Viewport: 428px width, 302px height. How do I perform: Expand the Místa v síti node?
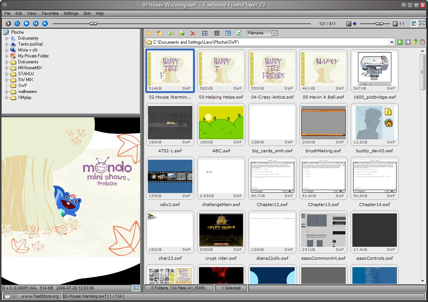pyautogui.click(x=7, y=50)
